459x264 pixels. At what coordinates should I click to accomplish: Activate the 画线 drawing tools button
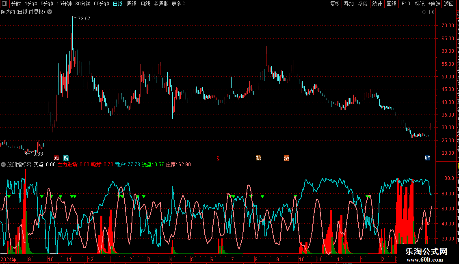pos(392,4)
